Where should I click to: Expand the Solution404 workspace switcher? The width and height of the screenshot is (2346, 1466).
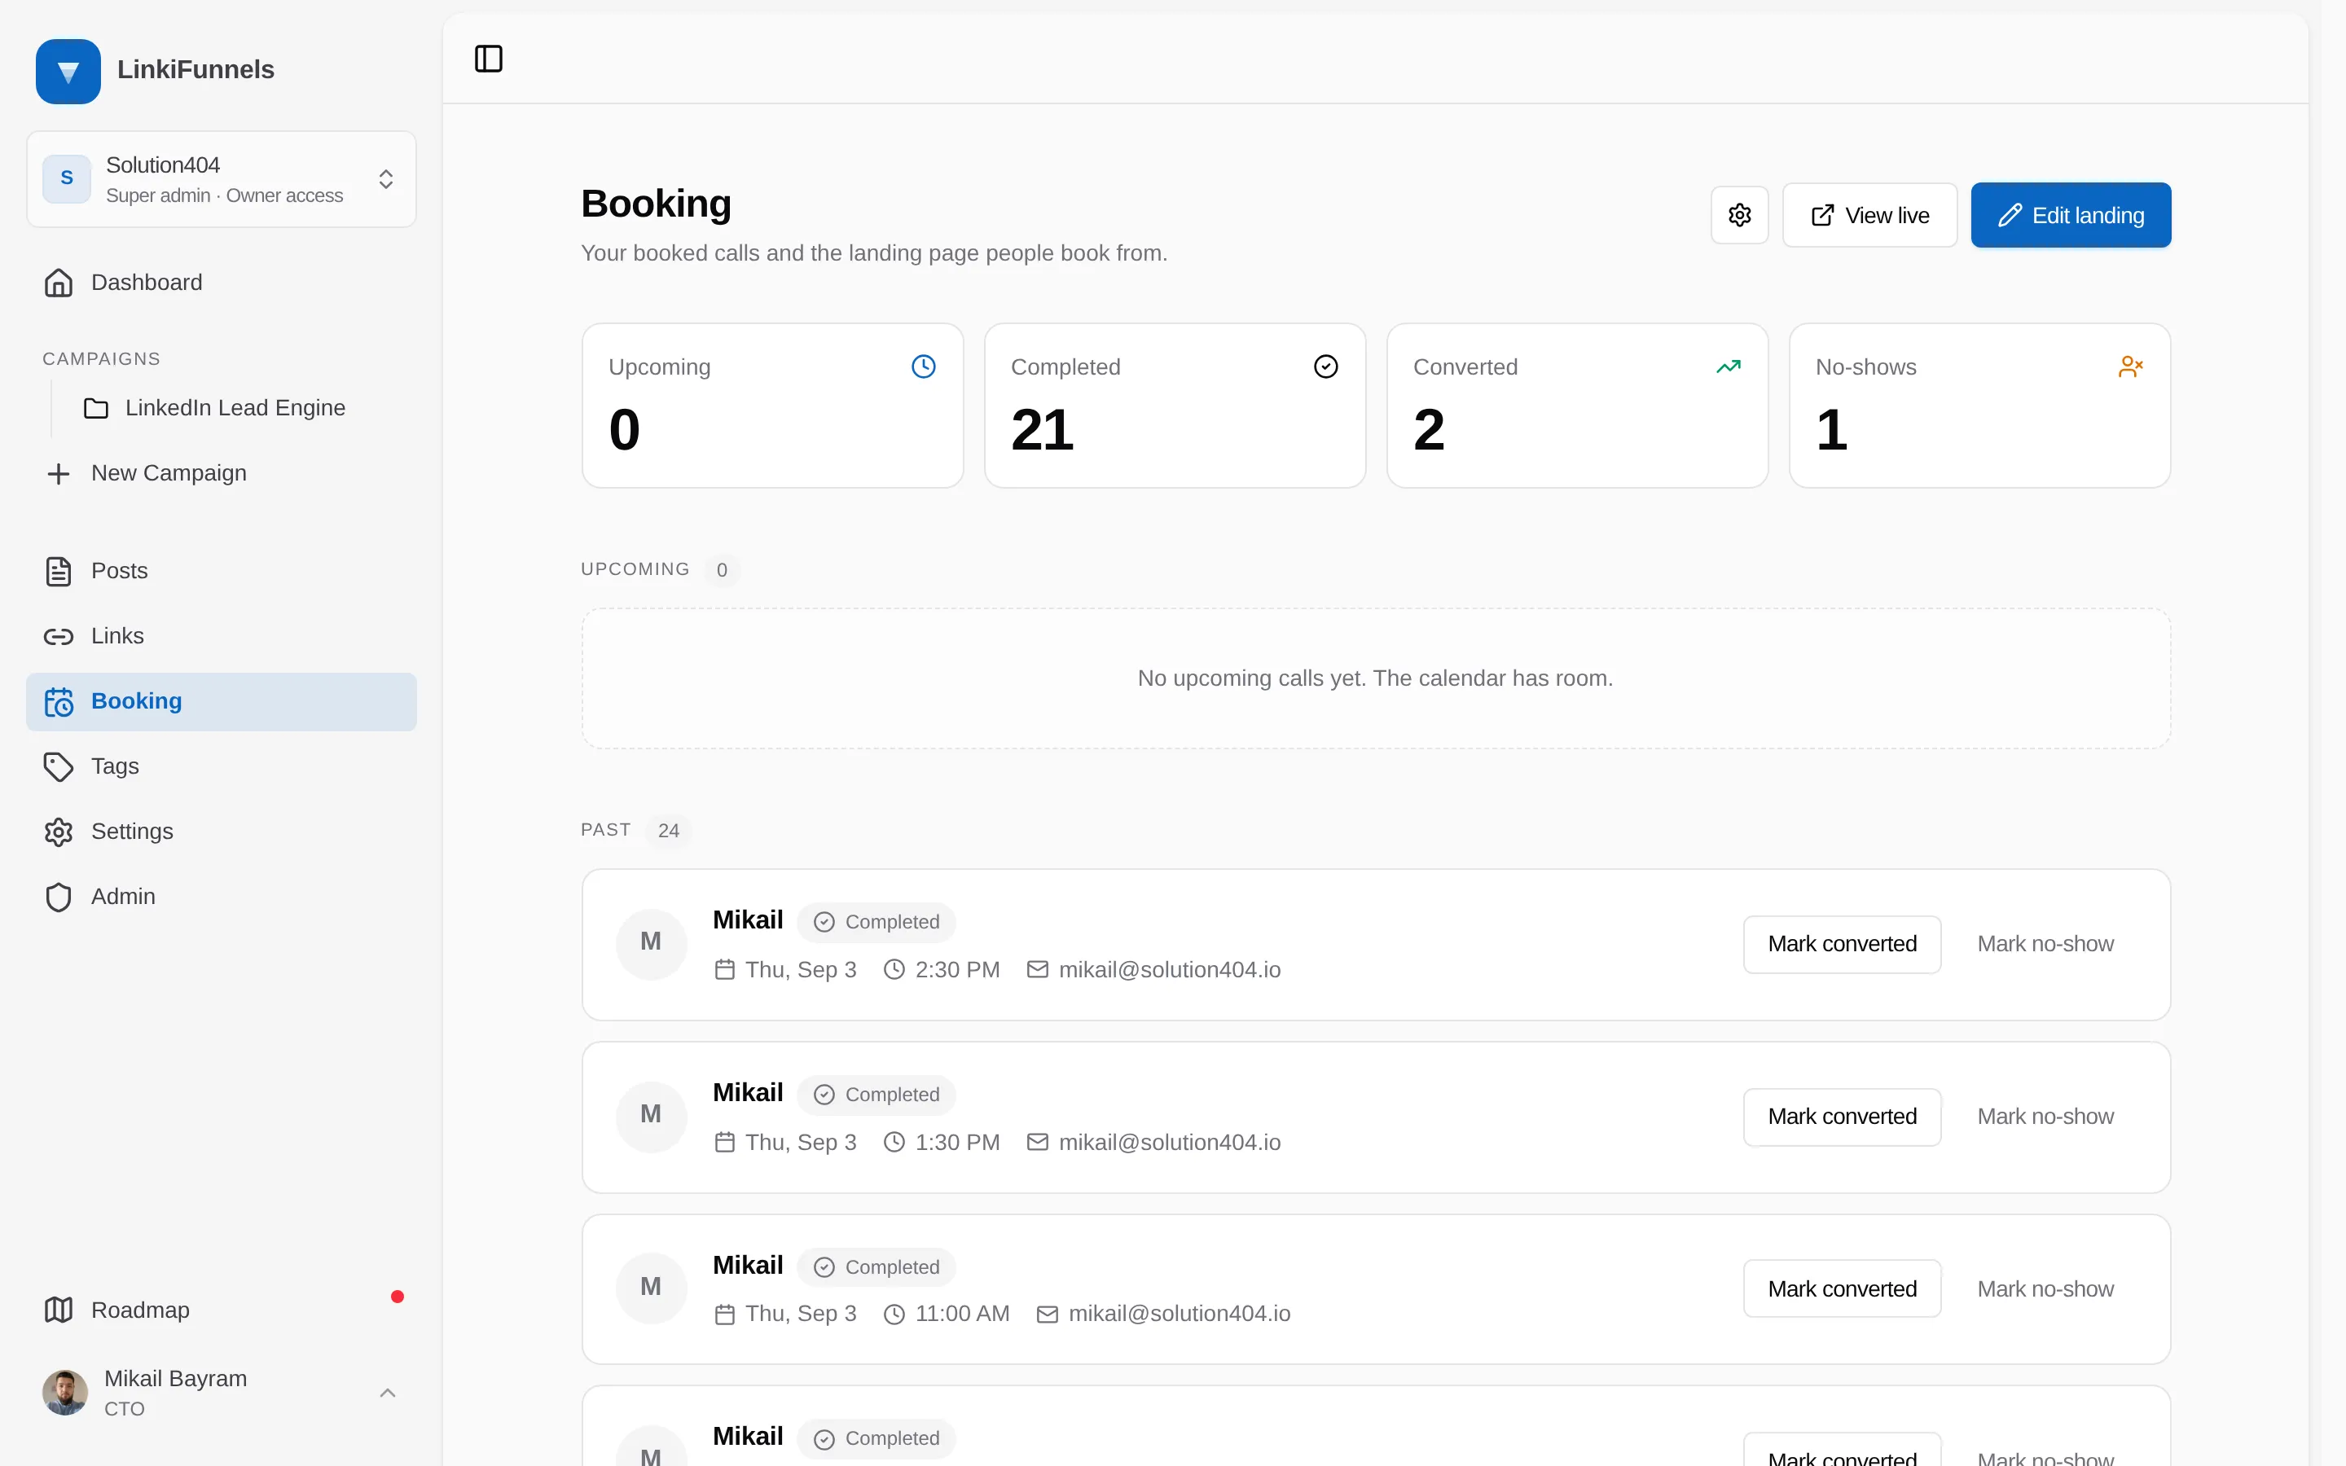(x=221, y=179)
